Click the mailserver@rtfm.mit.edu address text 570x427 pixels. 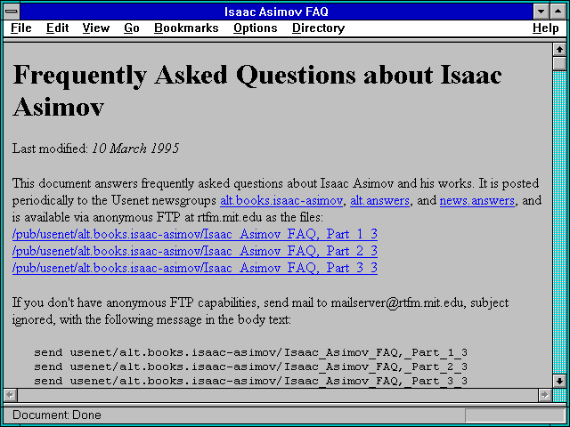click(398, 302)
